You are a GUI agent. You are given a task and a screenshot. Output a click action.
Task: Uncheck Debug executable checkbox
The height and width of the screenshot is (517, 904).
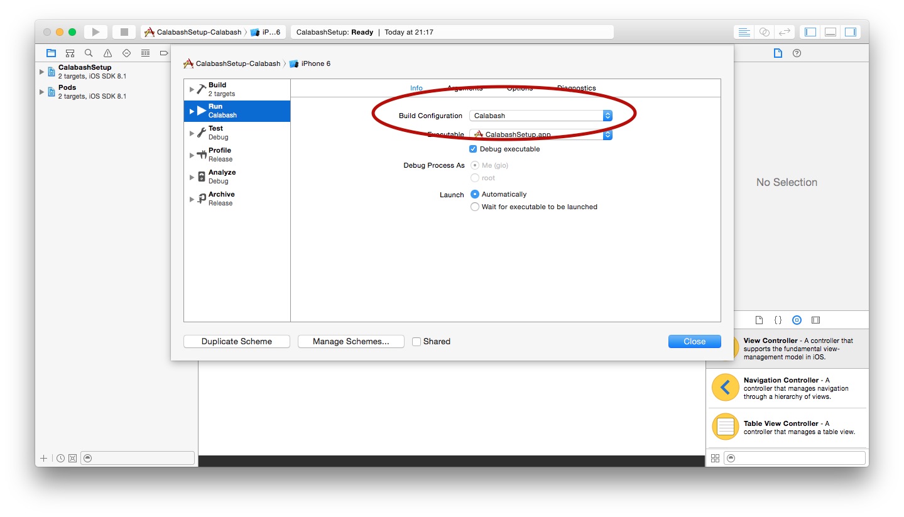474,149
